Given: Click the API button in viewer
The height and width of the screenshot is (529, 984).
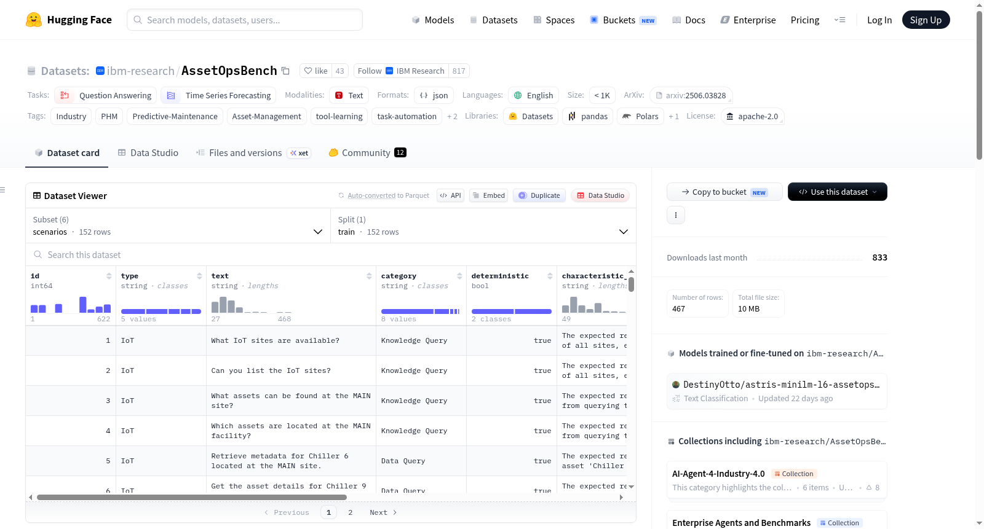Looking at the screenshot, I should 450,195.
